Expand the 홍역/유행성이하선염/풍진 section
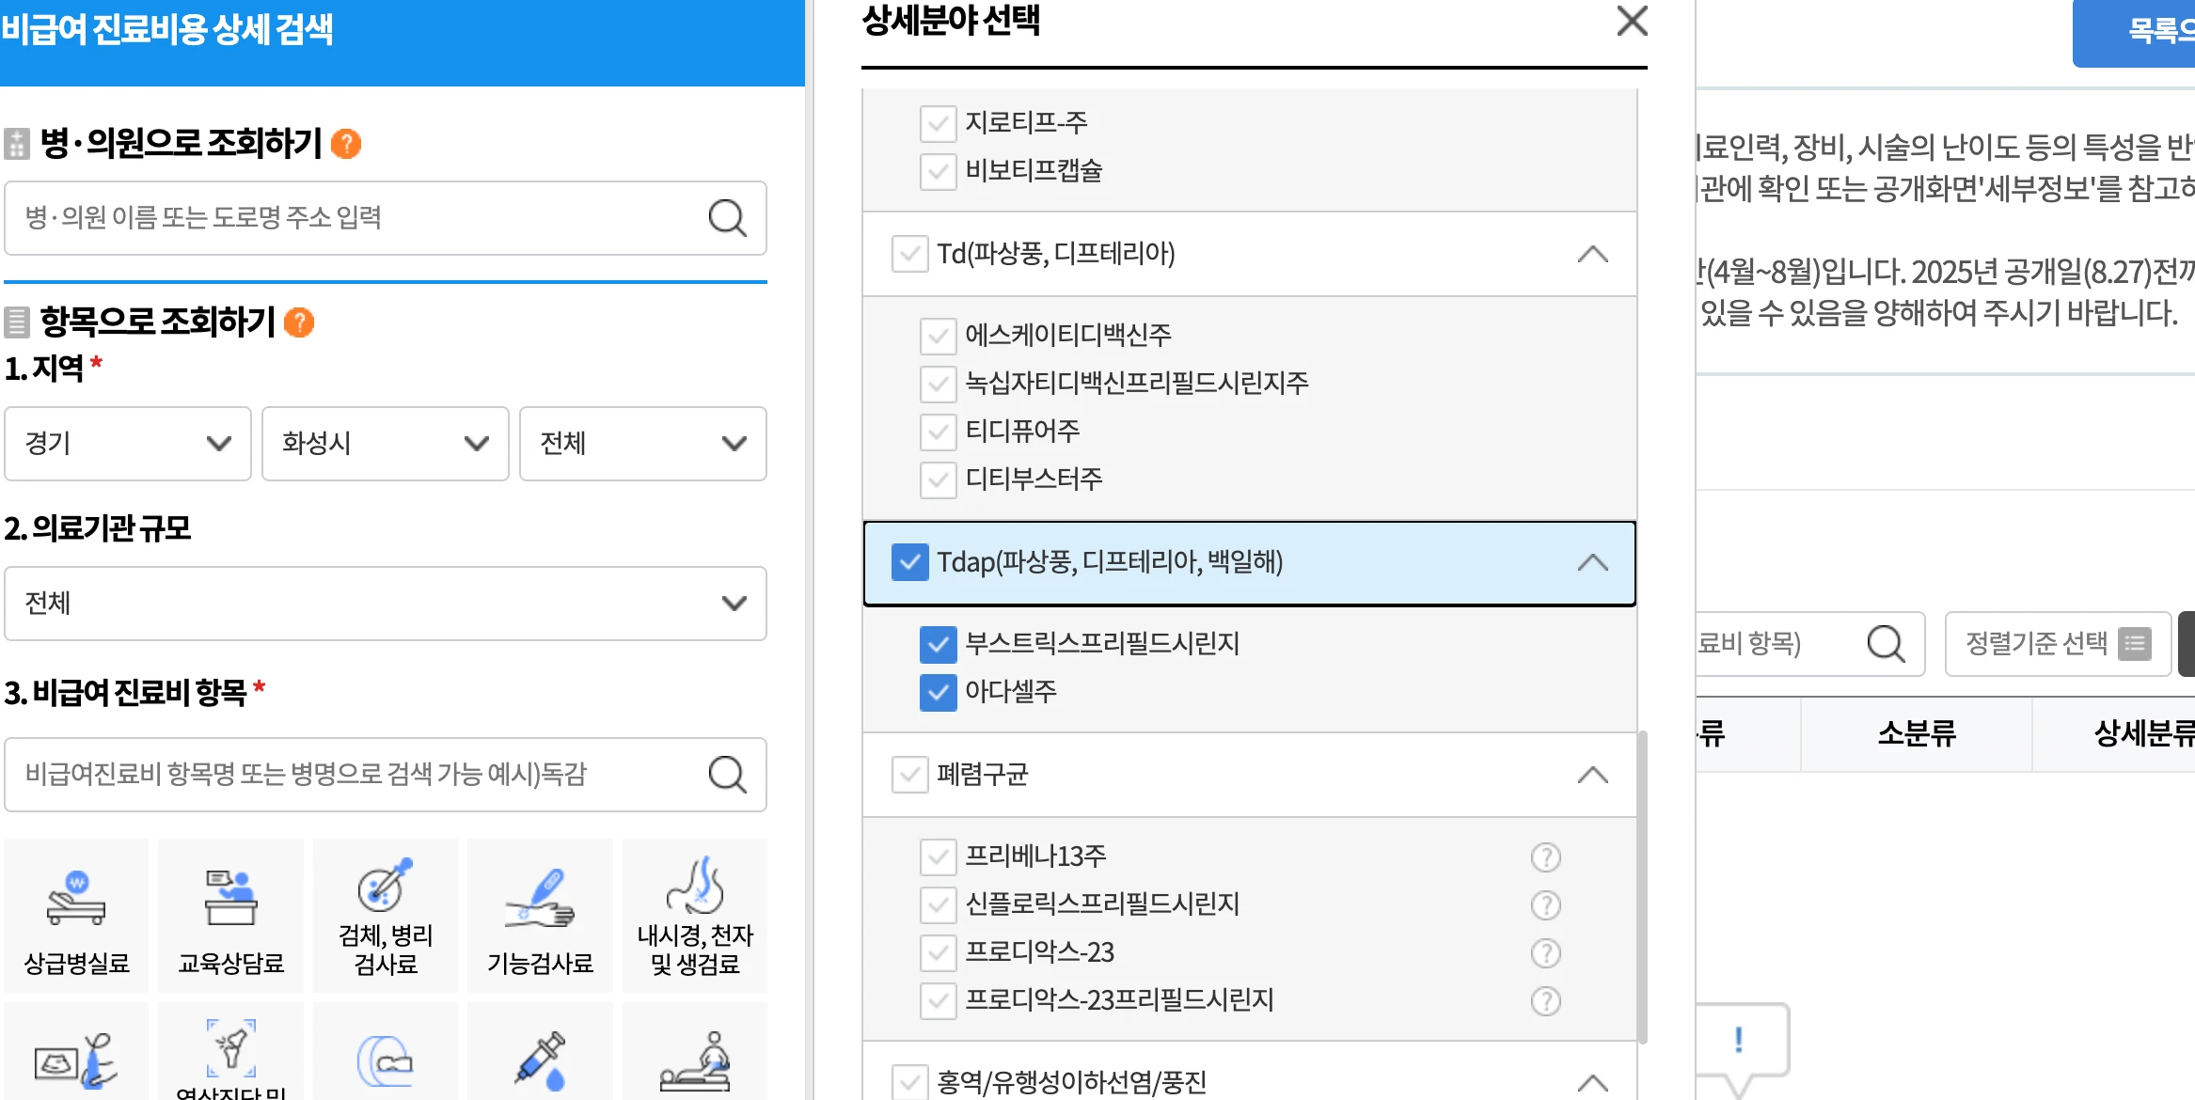This screenshot has height=1100, width=2195. pyautogui.click(x=1593, y=1079)
